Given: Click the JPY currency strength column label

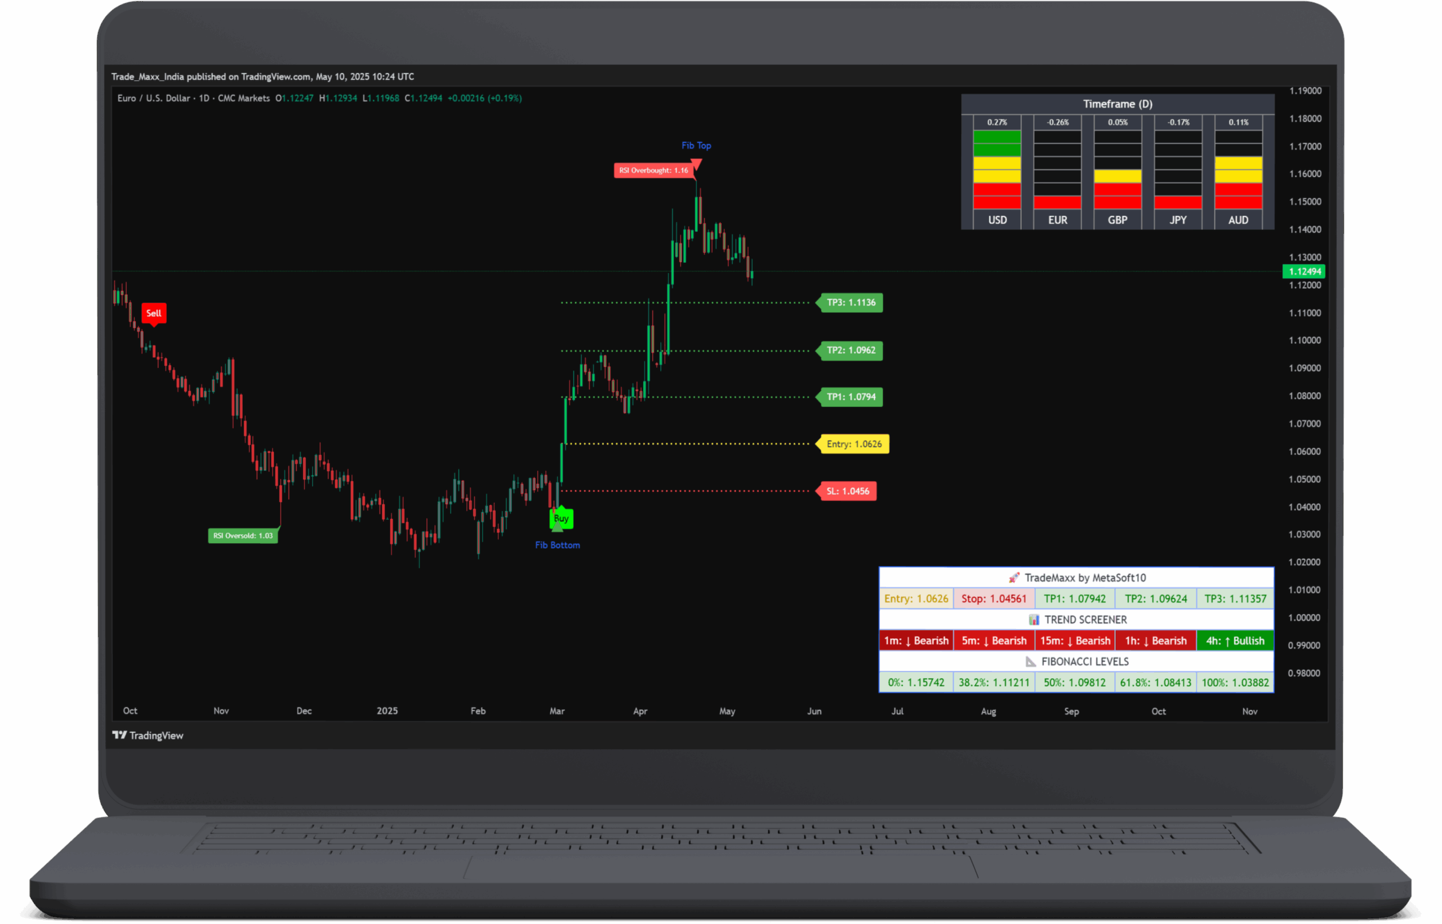Looking at the screenshot, I should pyautogui.click(x=1177, y=220).
